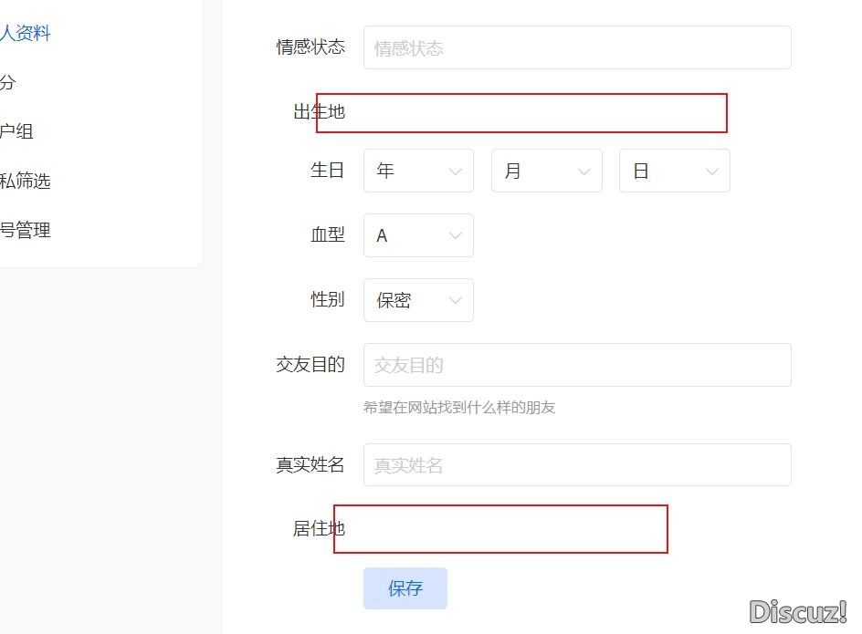Click the 保存 save button
This screenshot has height=634, width=862.
point(405,588)
